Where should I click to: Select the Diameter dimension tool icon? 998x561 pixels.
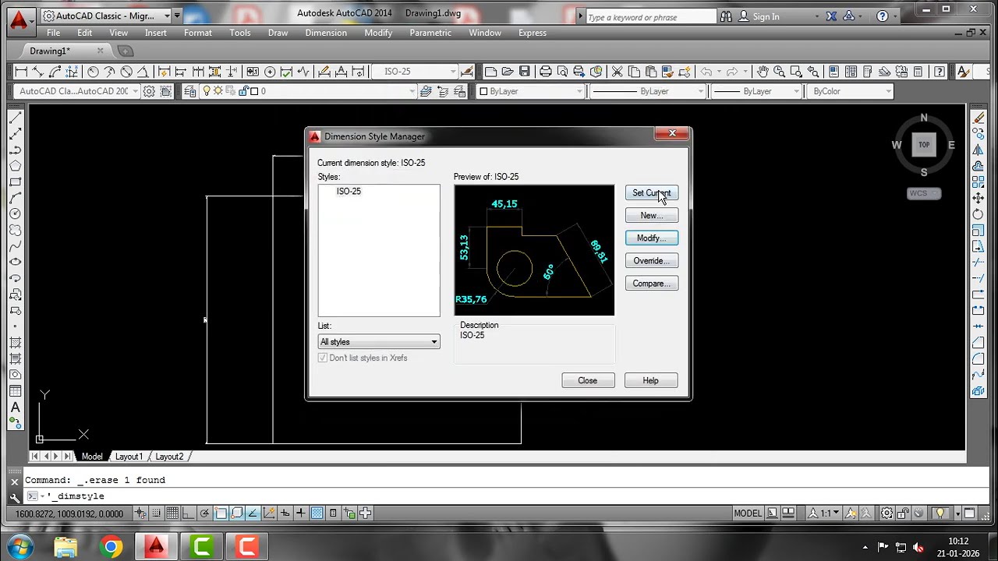click(126, 72)
